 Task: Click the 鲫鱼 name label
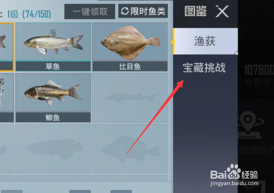(x=53, y=118)
